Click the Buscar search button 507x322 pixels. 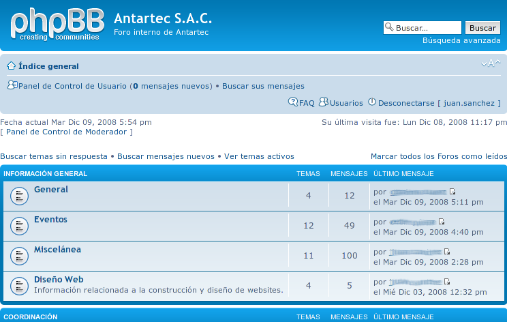coord(482,28)
